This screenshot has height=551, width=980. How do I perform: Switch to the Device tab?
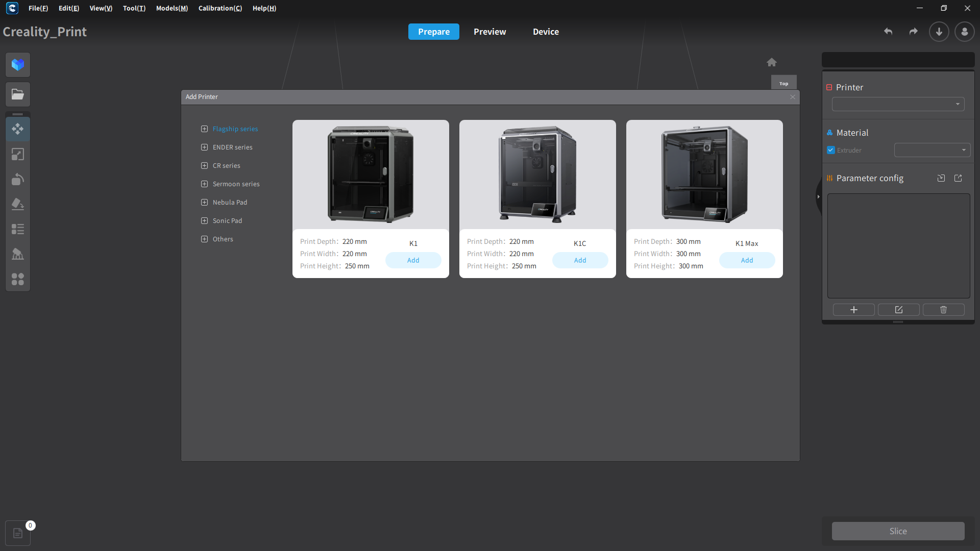click(546, 32)
